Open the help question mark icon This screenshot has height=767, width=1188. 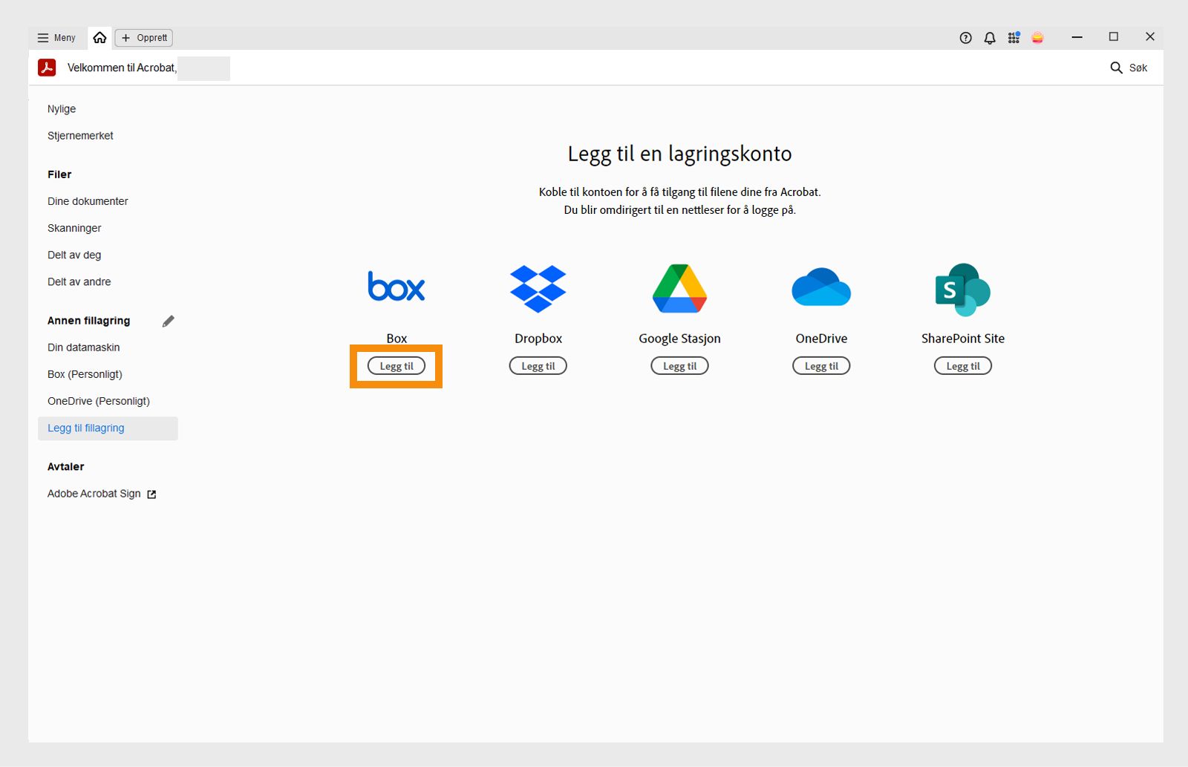click(x=965, y=38)
